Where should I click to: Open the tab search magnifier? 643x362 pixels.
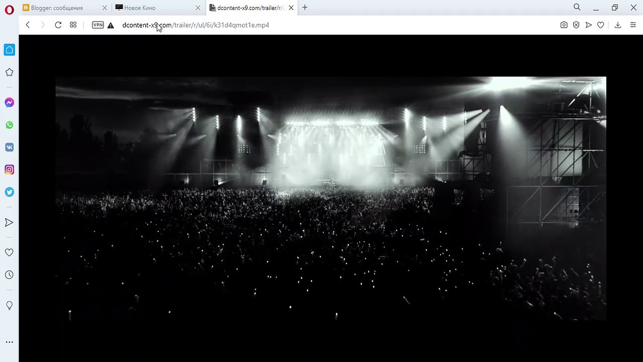pyautogui.click(x=577, y=8)
